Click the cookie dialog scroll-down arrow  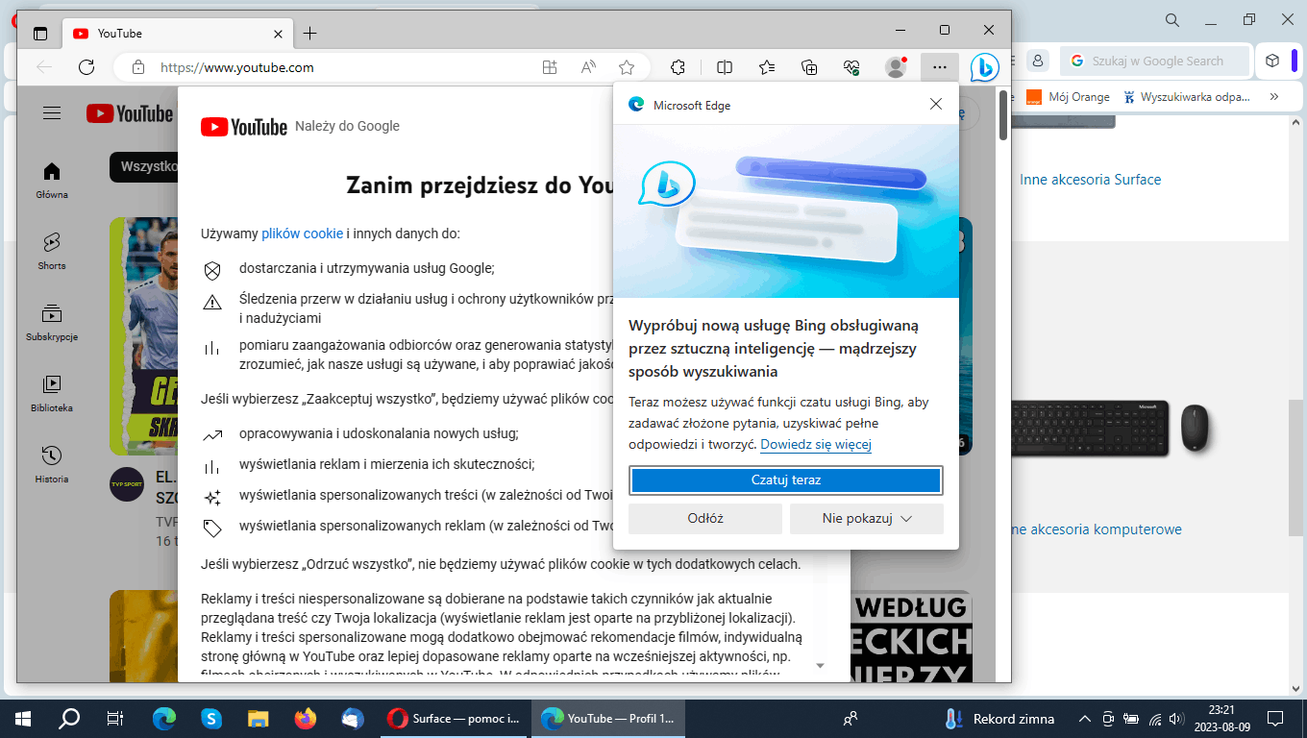pyautogui.click(x=821, y=665)
